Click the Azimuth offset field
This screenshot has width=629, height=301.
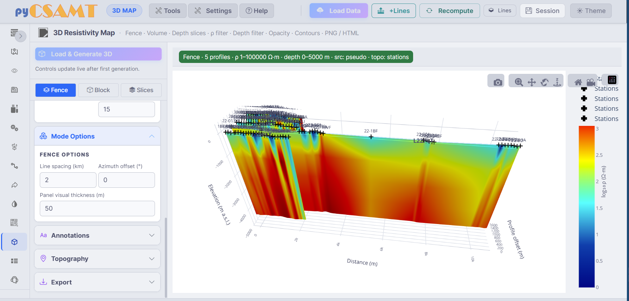coord(126,180)
